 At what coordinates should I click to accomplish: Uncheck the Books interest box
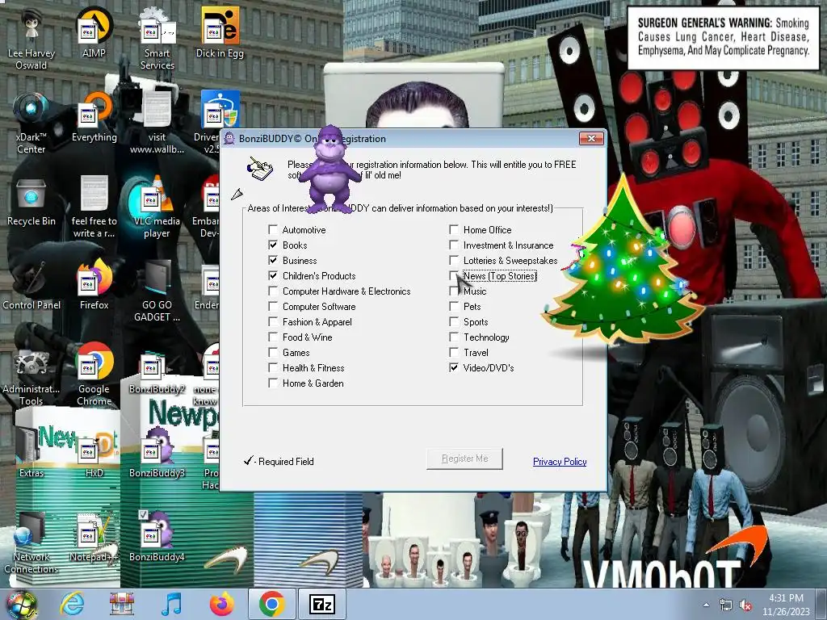pyautogui.click(x=273, y=245)
